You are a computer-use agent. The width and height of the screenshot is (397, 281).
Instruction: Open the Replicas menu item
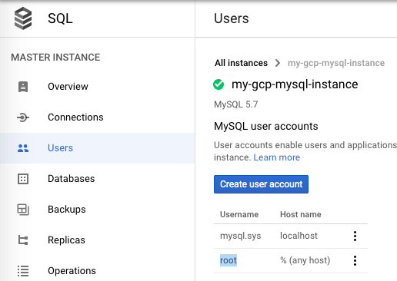[x=98, y=240]
